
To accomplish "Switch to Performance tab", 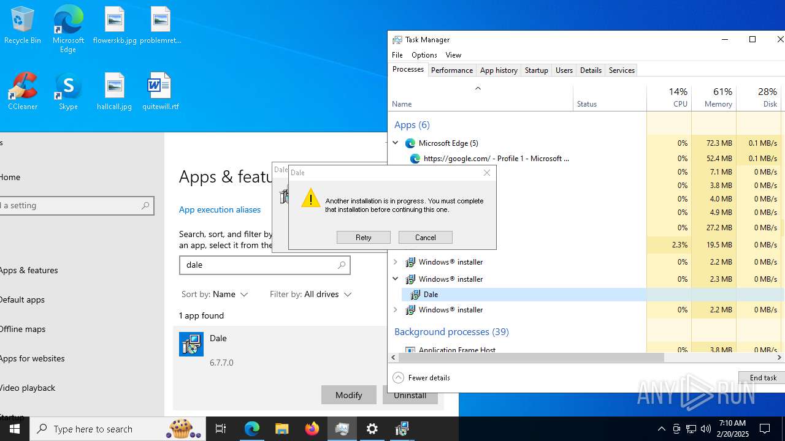I will pos(451,70).
